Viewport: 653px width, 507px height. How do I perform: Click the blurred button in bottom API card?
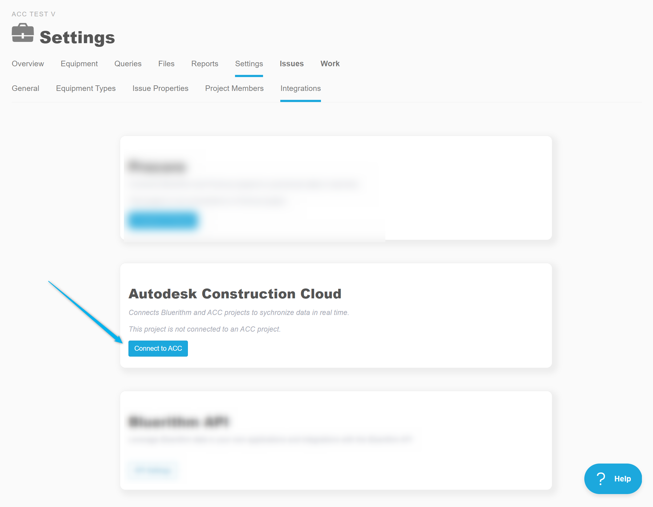tap(152, 470)
